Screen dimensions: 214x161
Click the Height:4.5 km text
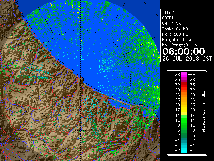[x=177, y=40]
